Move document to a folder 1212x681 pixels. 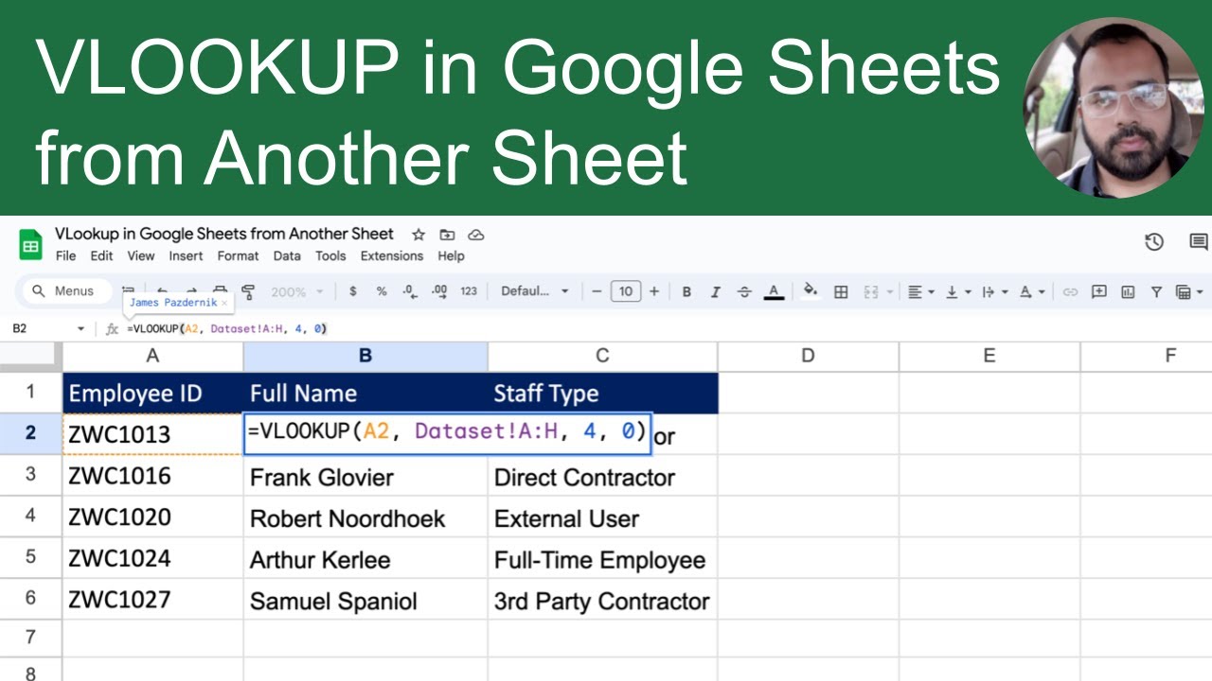447,235
